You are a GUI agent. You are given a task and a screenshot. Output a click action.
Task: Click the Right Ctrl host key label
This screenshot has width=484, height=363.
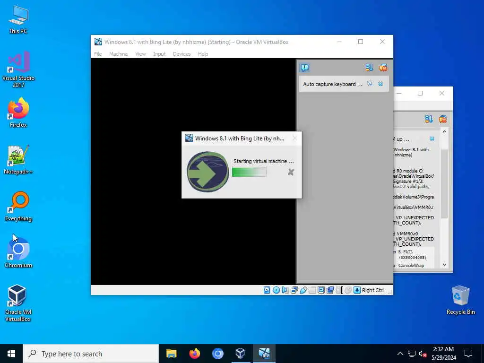[x=372, y=290]
